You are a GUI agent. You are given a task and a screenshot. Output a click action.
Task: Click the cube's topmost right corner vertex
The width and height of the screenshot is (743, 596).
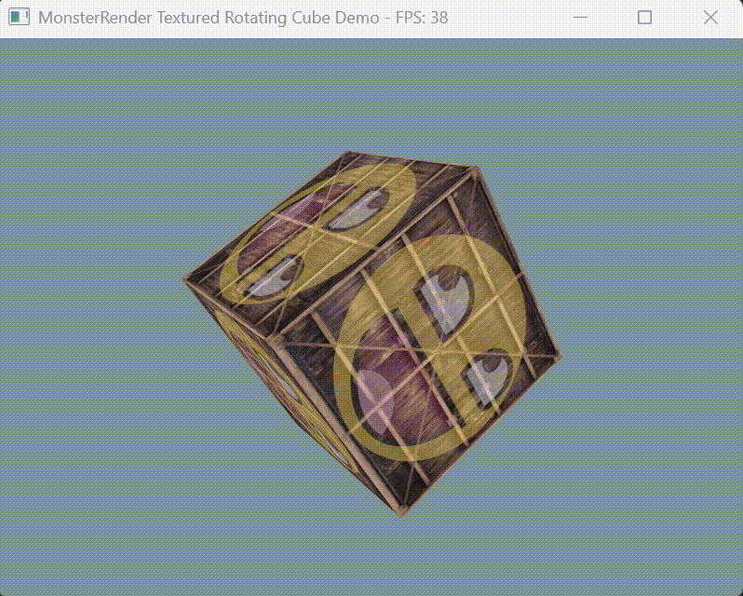(475, 171)
